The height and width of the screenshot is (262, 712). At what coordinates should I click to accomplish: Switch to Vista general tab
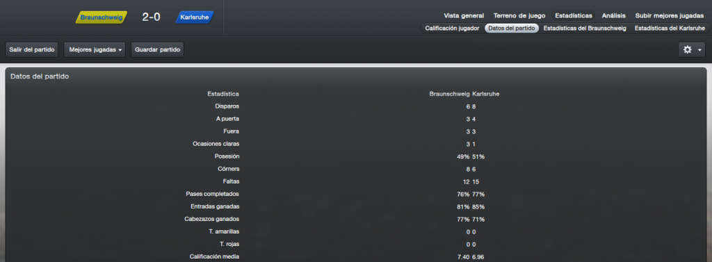[464, 15]
